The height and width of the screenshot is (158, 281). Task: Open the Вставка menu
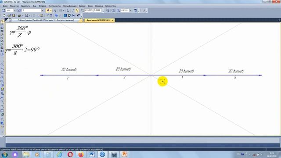point(42,6)
